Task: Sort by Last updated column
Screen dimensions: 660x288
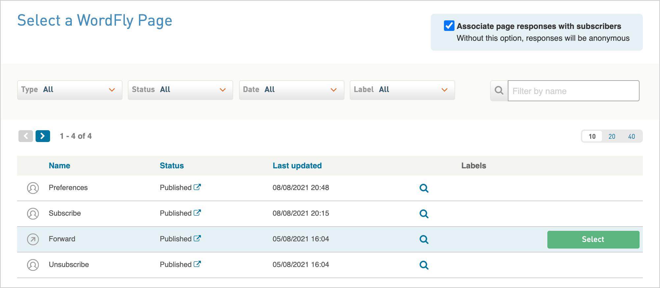Action: click(x=297, y=166)
